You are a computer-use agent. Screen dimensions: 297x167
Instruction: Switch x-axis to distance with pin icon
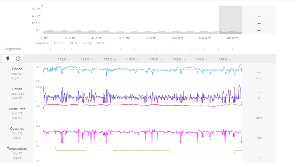[8, 59]
